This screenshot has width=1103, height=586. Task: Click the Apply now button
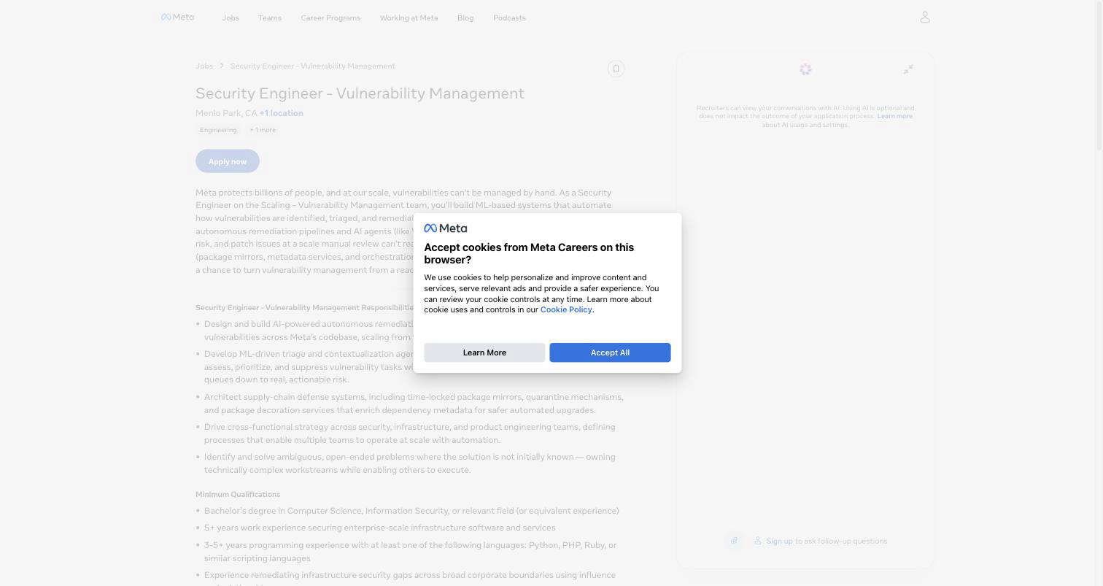click(228, 161)
